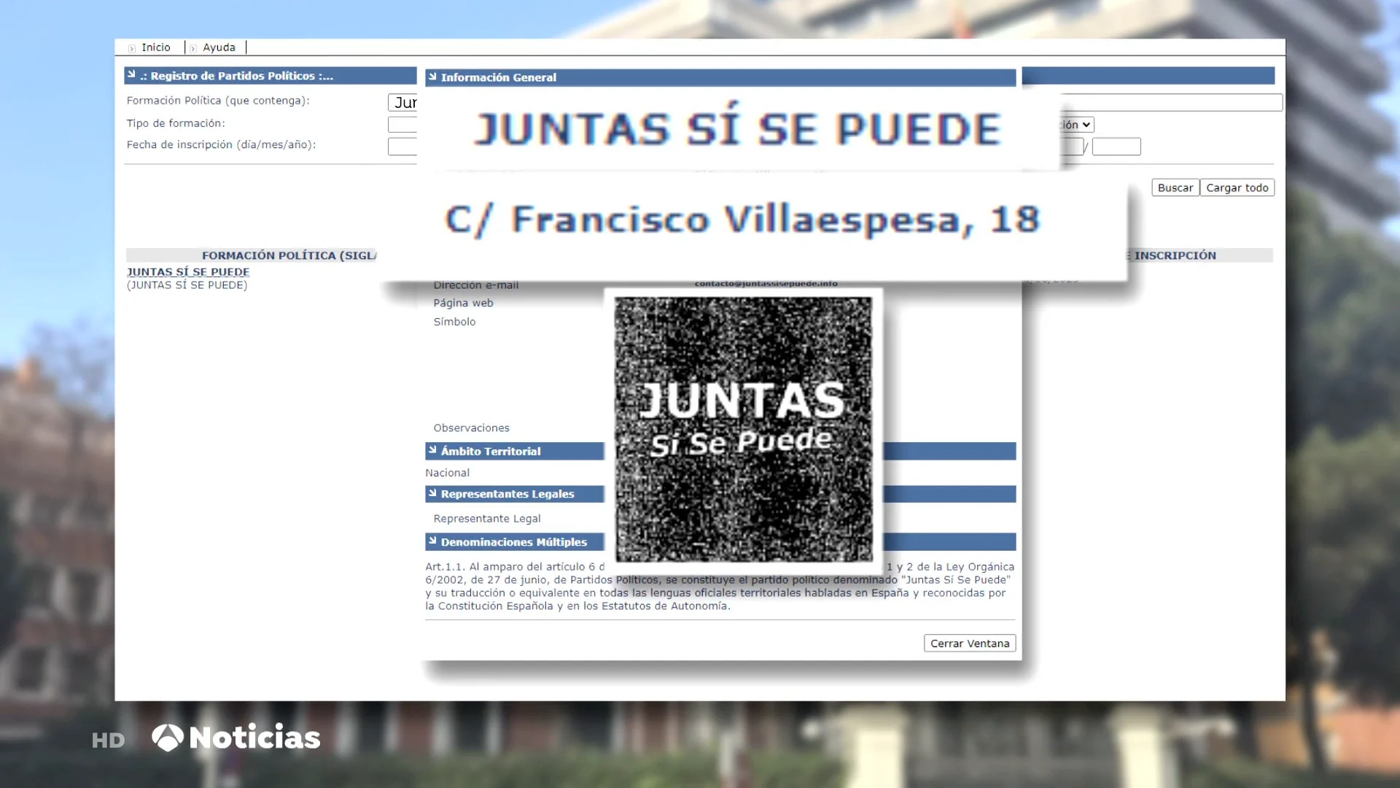
Task: Click the 'Página web' label
Action: coord(463,303)
